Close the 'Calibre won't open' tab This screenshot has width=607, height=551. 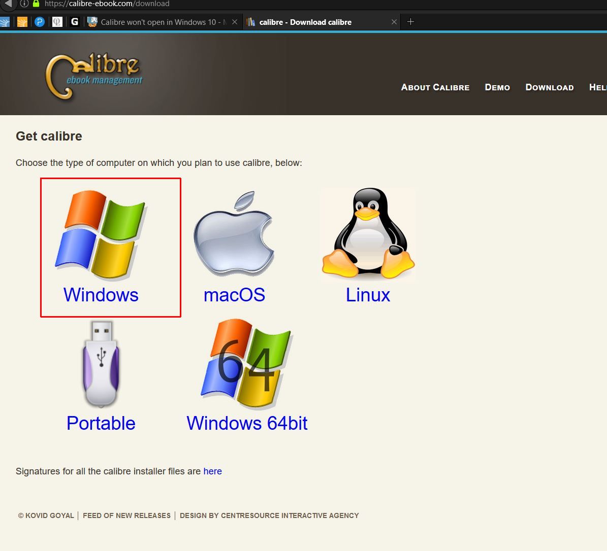235,22
